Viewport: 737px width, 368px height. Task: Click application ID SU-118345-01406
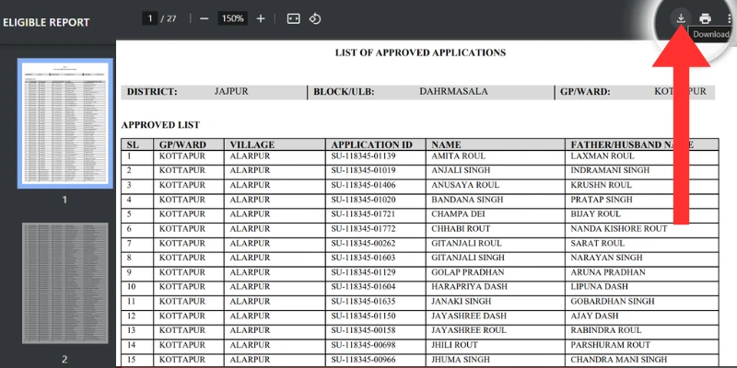(363, 185)
